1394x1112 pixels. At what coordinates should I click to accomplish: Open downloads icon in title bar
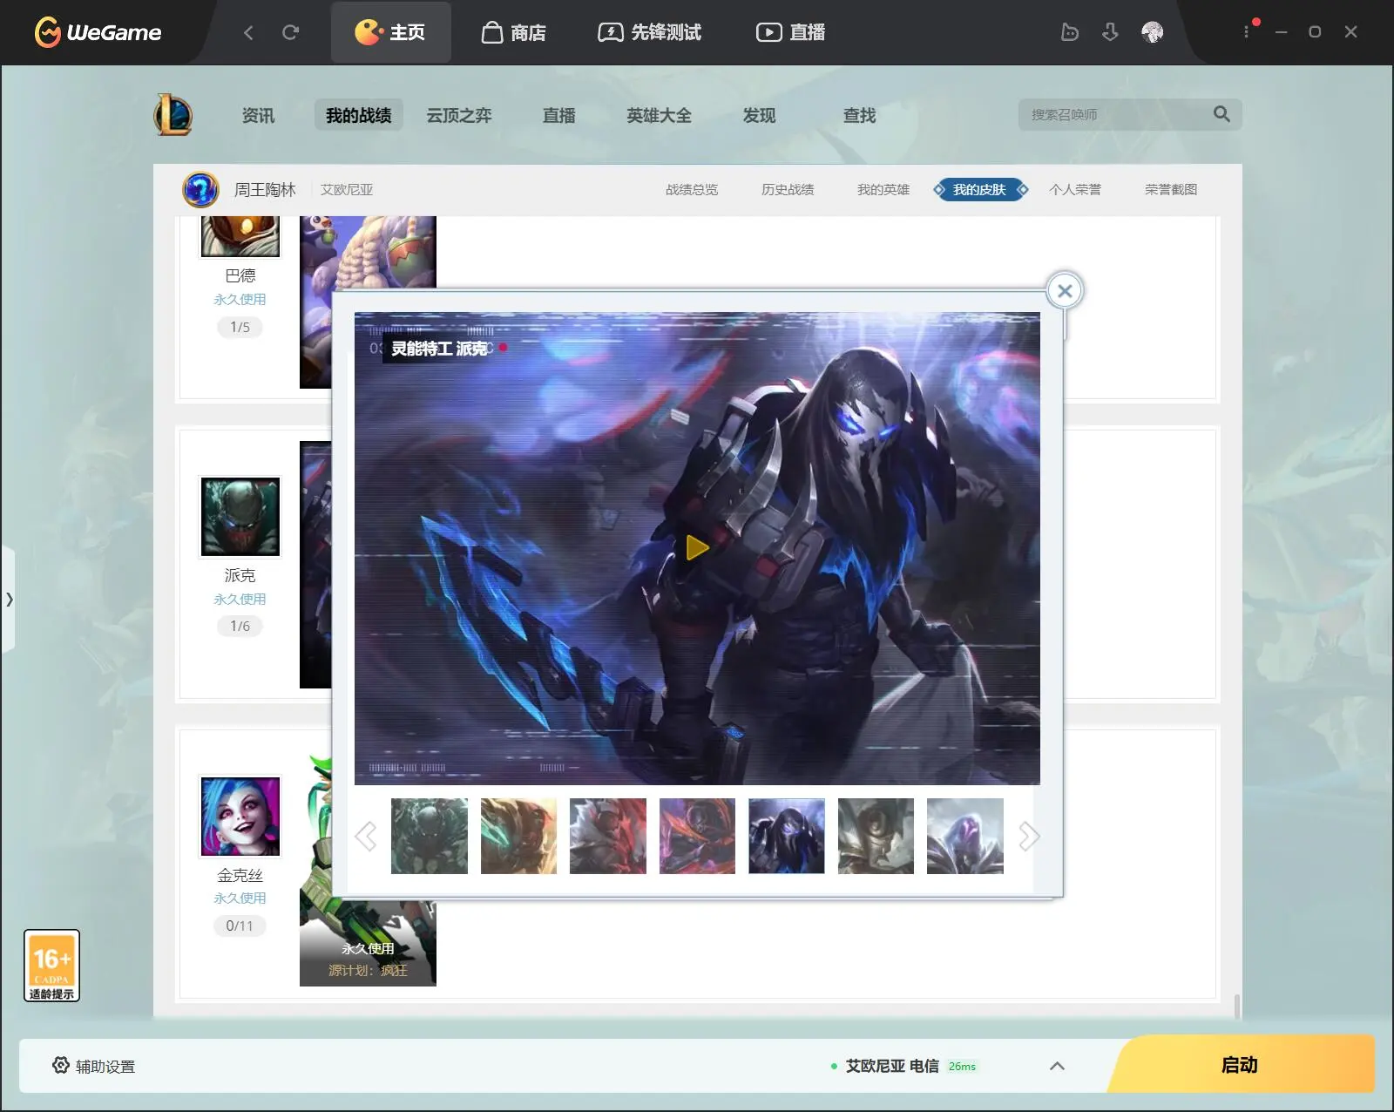pos(1110,32)
